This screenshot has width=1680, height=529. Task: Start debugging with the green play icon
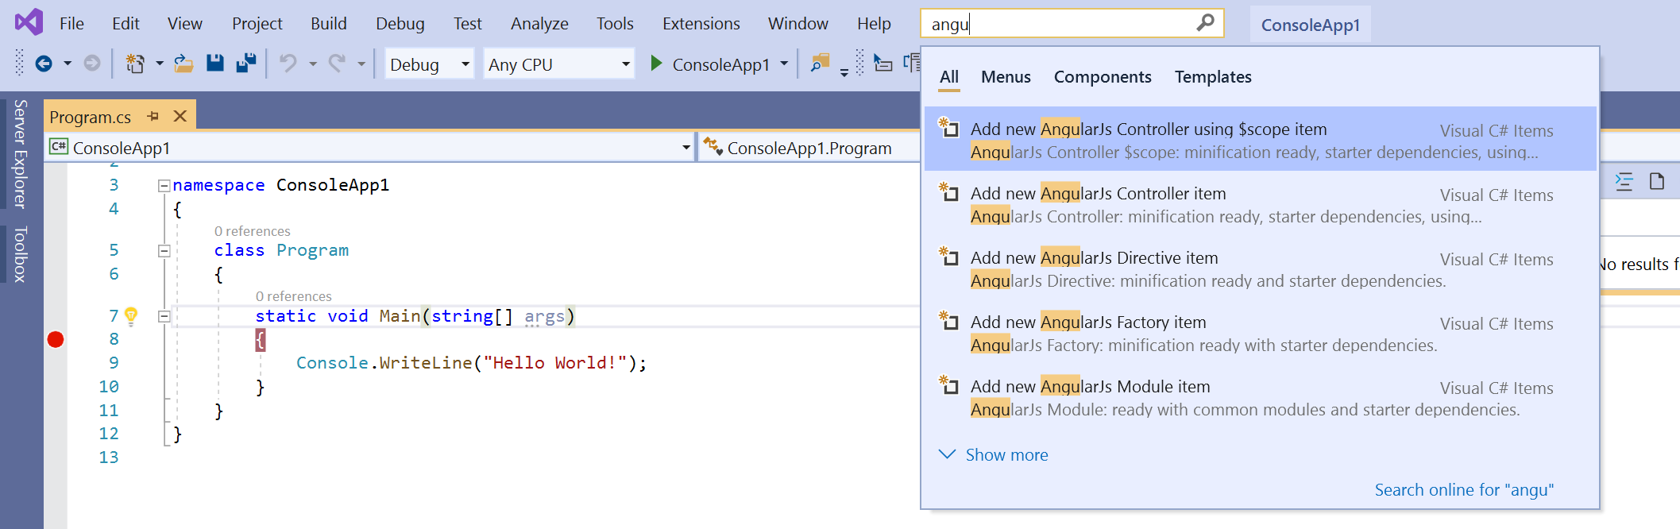[656, 64]
